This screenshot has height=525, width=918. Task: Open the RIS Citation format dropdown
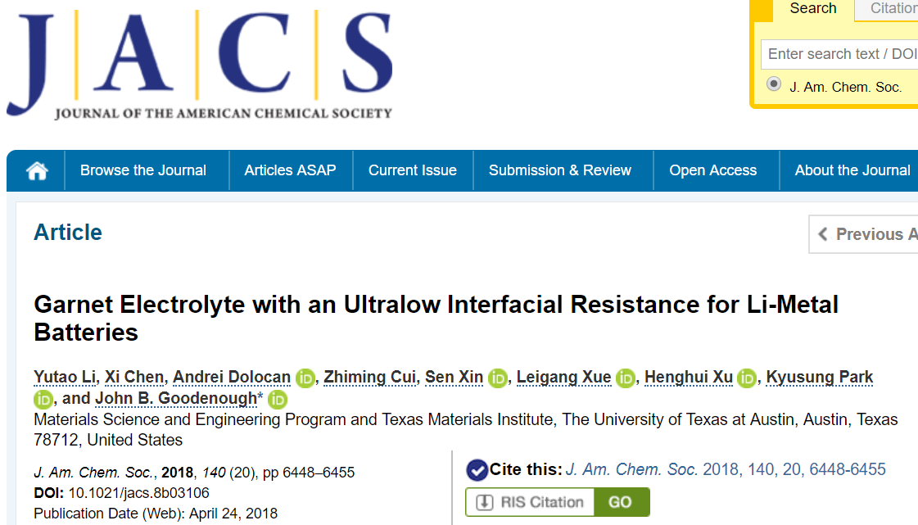click(x=530, y=502)
